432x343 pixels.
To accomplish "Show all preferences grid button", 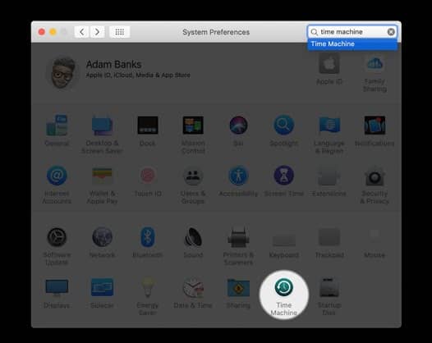I will coord(120,32).
